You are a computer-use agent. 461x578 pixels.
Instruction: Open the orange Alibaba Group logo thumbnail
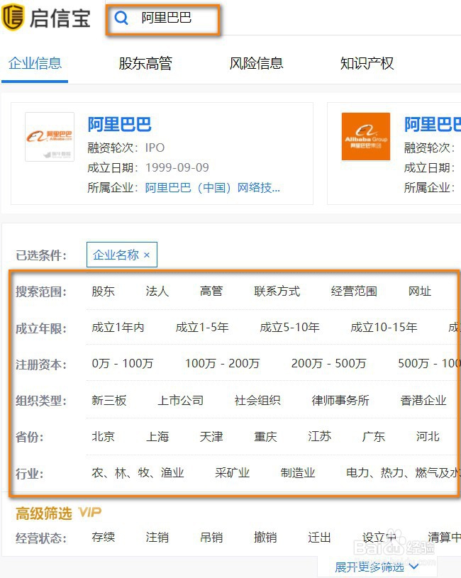coord(365,136)
